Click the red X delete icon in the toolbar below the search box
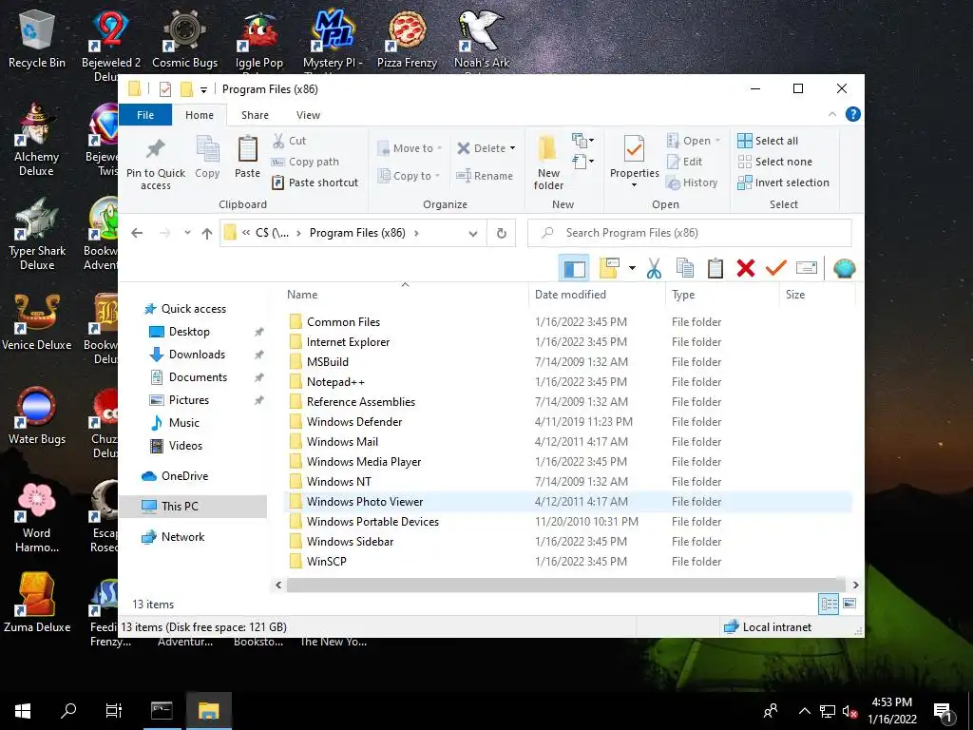This screenshot has width=973, height=730. pos(745,268)
